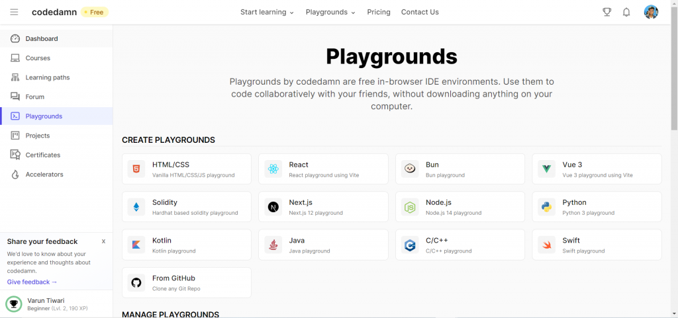The height and width of the screenshot is (318, 678).
Task: Expand the Start learning dropdown
Action: [267, 12]
